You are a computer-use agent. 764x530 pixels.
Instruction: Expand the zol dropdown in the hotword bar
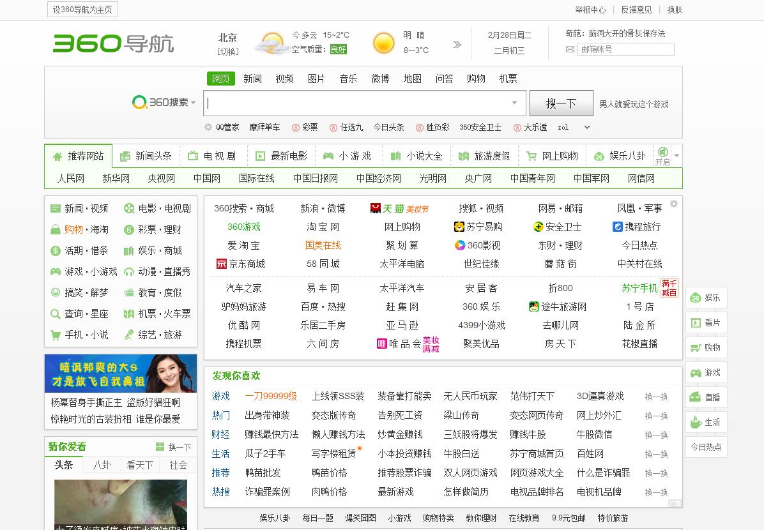(586, 127)
